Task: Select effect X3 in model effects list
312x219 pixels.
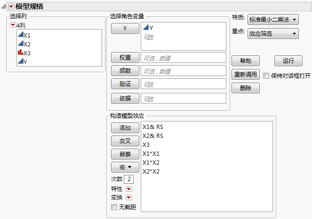Action: 146,144
